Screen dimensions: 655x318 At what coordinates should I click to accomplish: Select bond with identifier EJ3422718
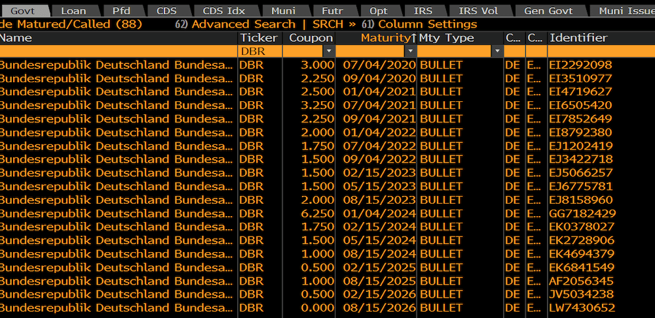coord(580,159)
